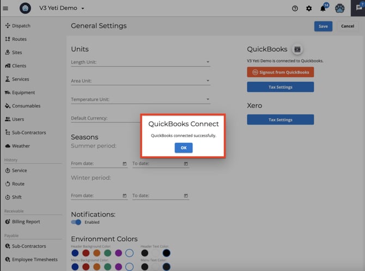Viewport: 365px width, 271px height.
Task: Toggle Notifications enabled switch
Action: 76,222
